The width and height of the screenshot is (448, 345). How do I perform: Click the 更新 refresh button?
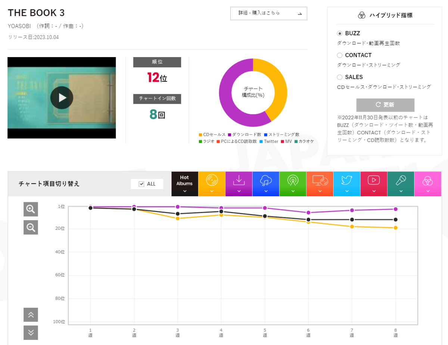(x=385, y=105)
